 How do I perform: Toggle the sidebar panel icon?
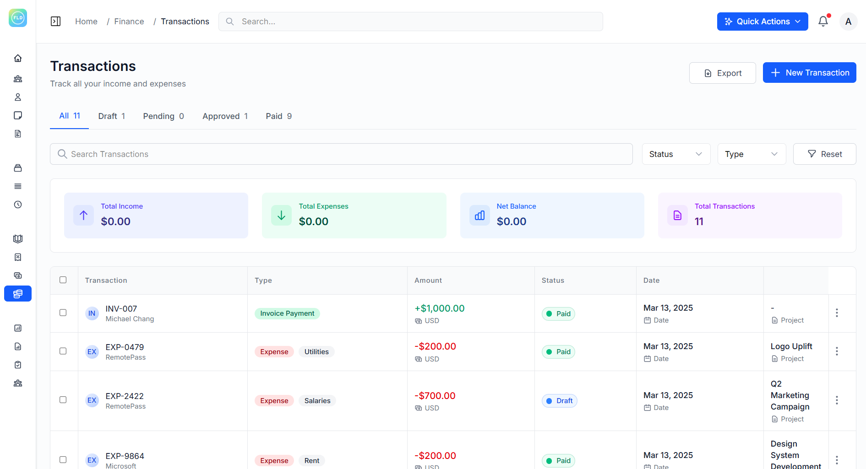55,22
